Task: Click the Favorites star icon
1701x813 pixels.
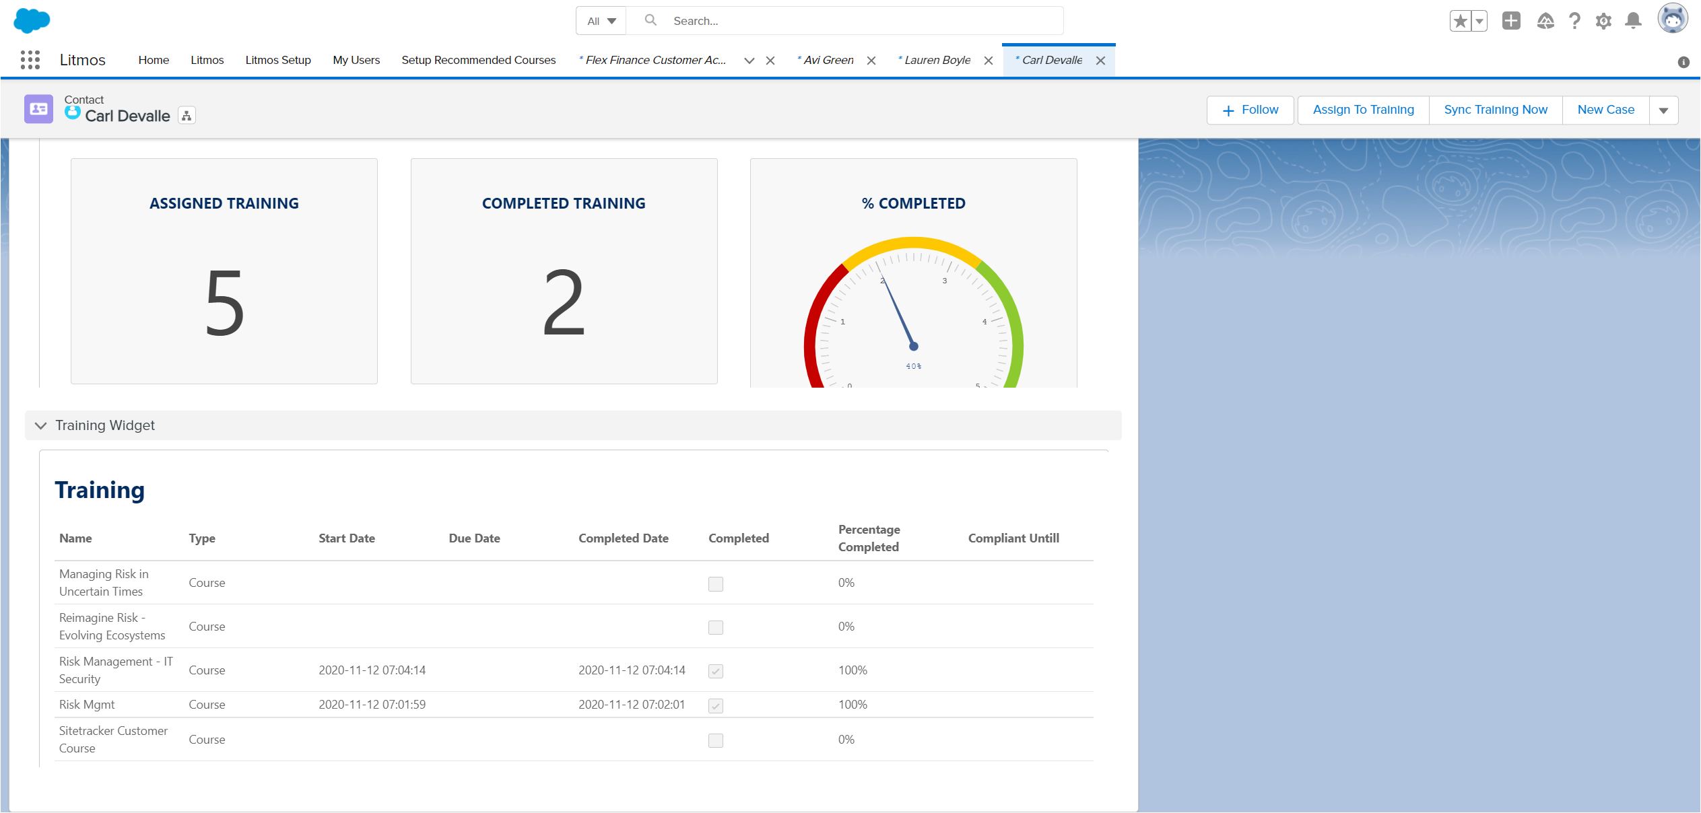Action: 1460,22
